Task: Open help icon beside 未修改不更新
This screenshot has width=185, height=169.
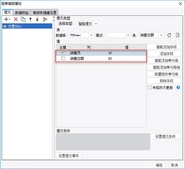Action: [x=178, y=87]
